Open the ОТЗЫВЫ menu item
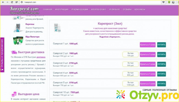The width and height of the screenshot is (179, 102). pos(127,9)
